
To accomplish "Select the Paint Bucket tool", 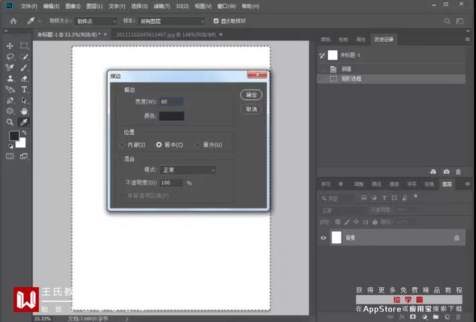I will (x=9, y=89).
